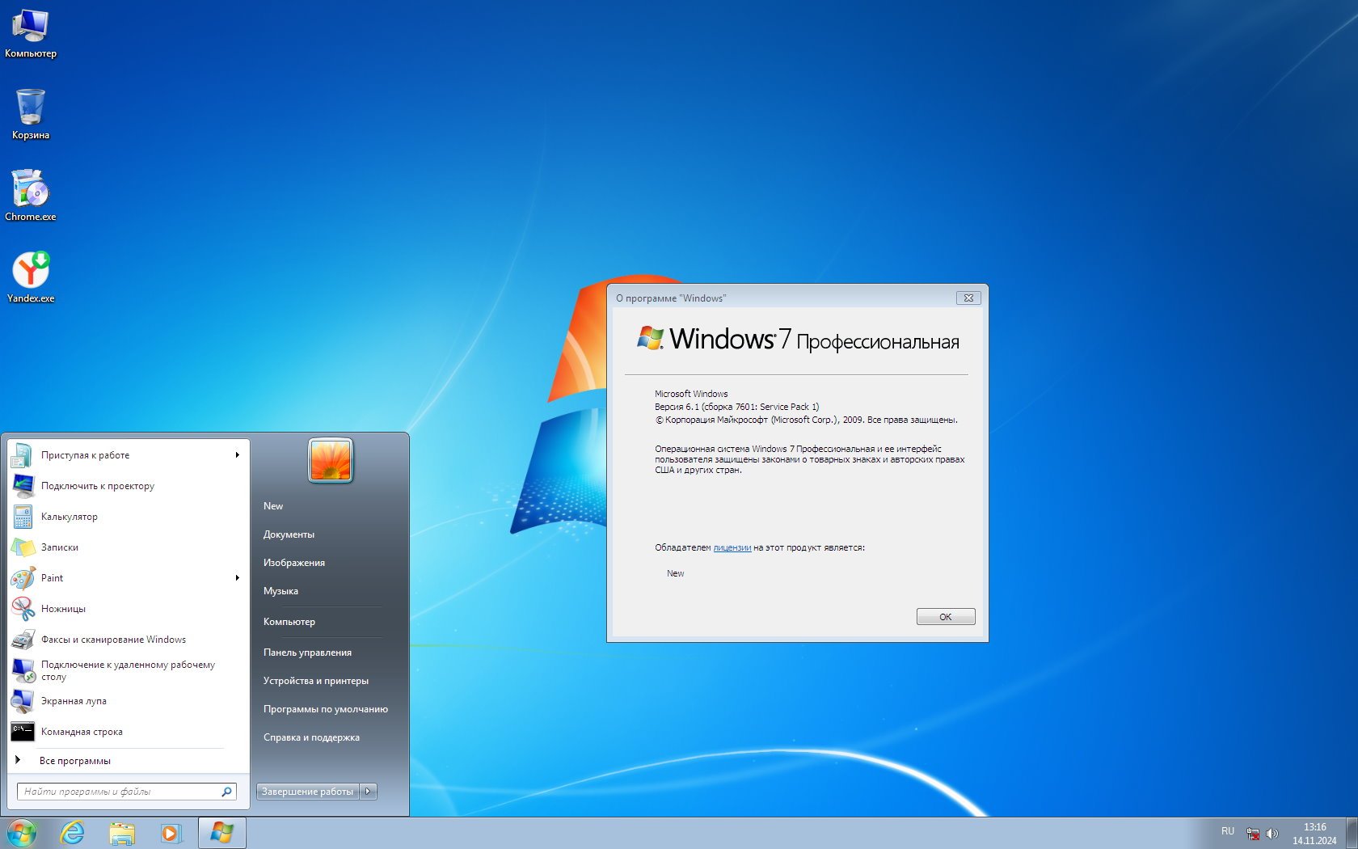Click the Paint palette icon
The width and height of the screenshot is (1358, 849).
(x=23, y=578)
